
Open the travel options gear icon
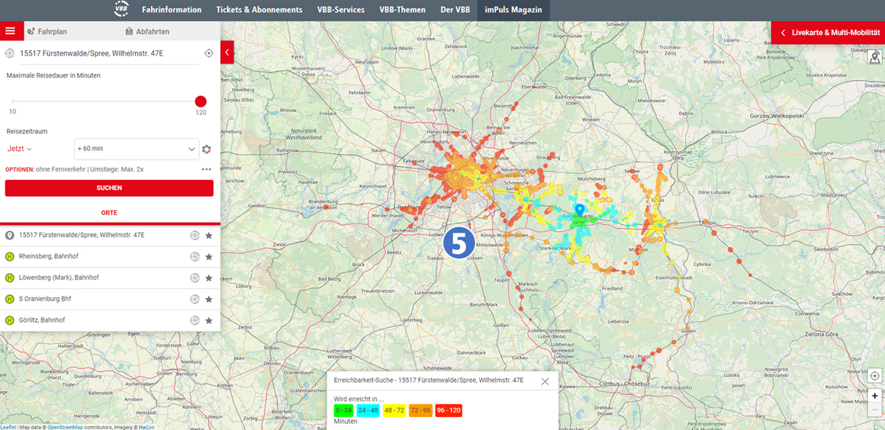click(x=207, y=149)
